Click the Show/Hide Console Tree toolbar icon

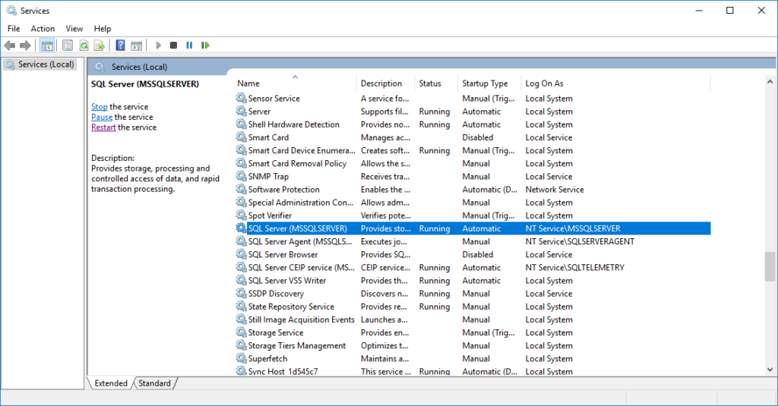(47, 46)
